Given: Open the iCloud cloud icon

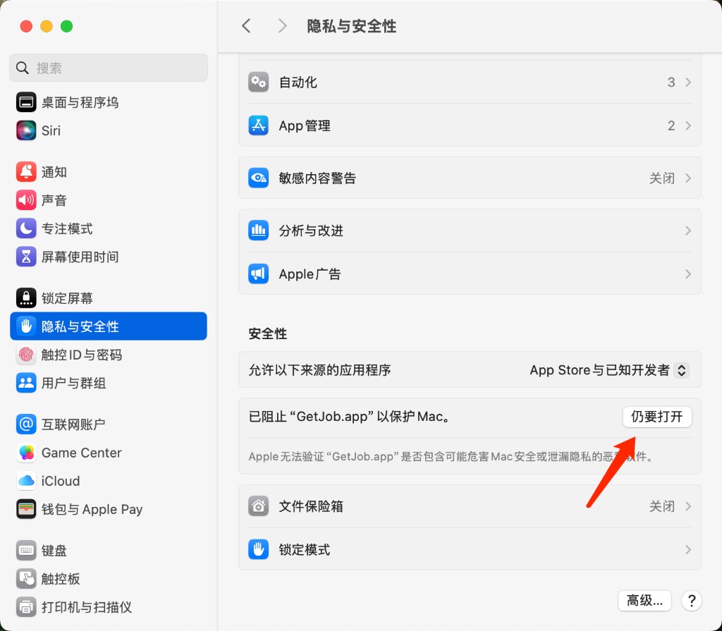Looking at the screenshot, I should pyautogui.click(x=26, y=481).
